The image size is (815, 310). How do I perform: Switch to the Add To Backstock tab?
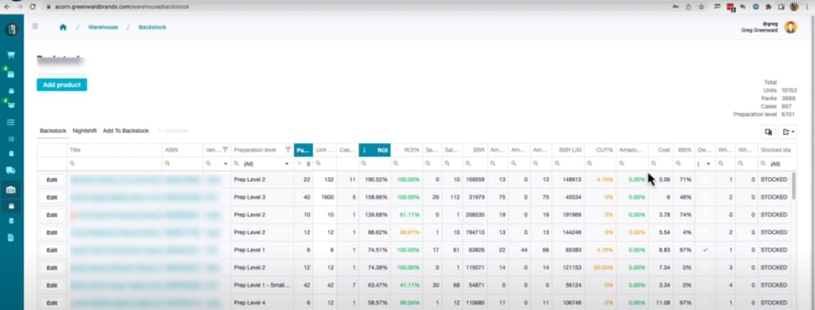point(126,131)
